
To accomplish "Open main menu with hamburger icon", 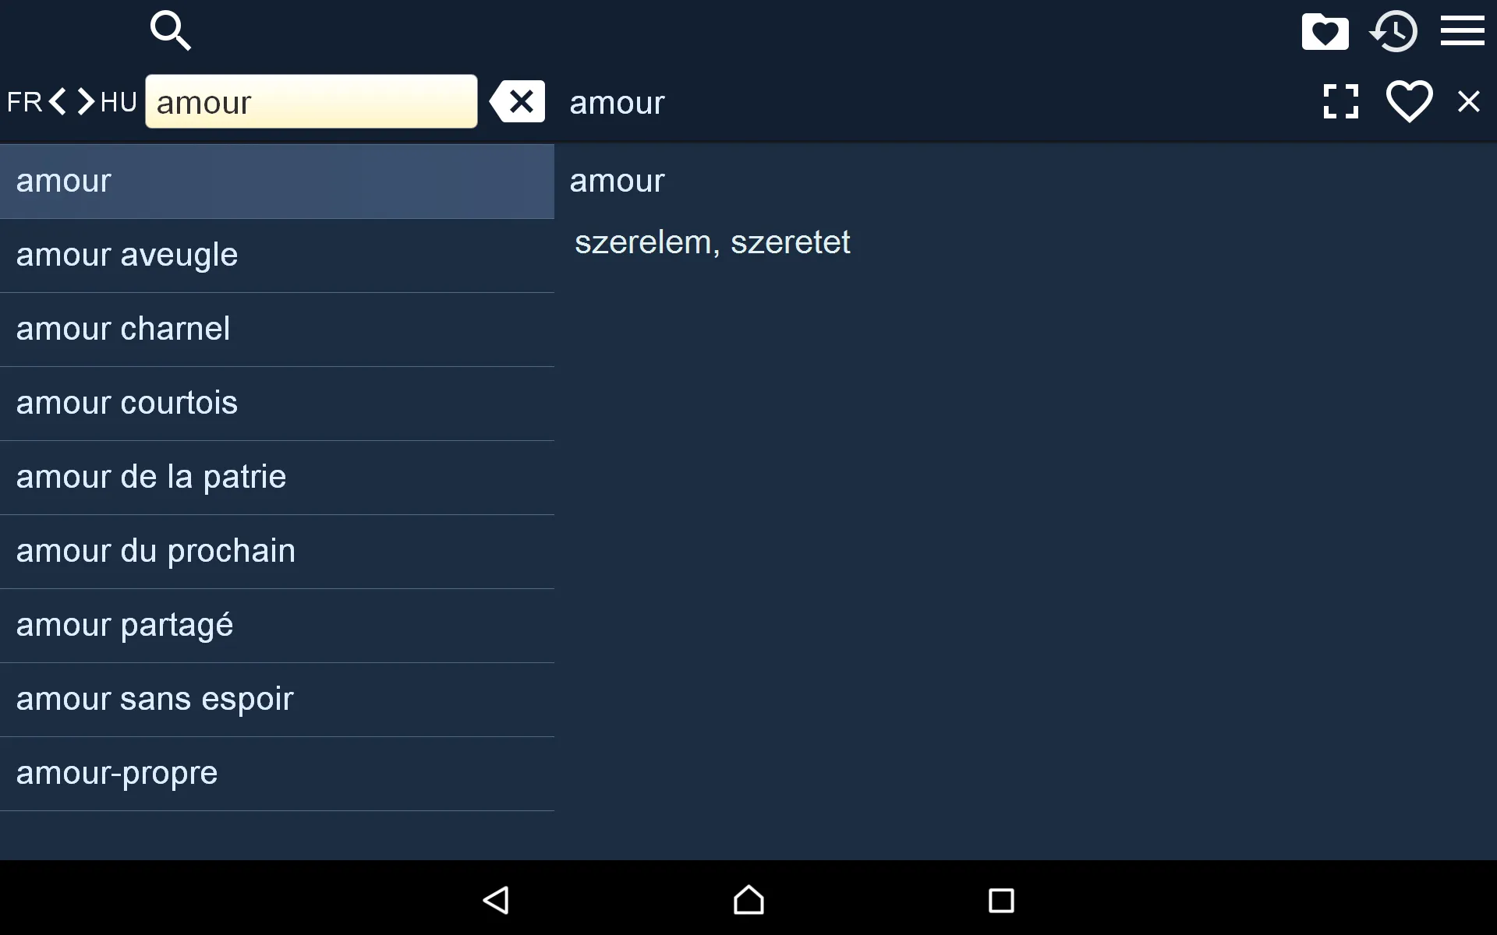I will 1463,30.
